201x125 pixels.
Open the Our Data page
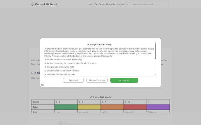pyautogui.click(x=99, y=4)
